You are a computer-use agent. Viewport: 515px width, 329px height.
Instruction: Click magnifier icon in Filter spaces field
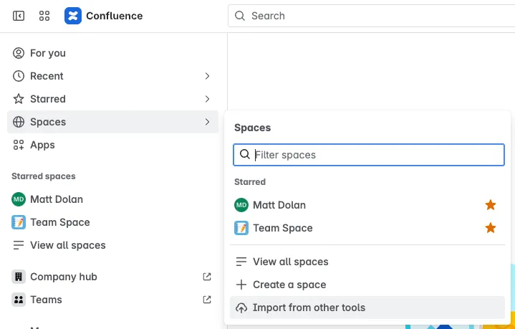point(245,154)
